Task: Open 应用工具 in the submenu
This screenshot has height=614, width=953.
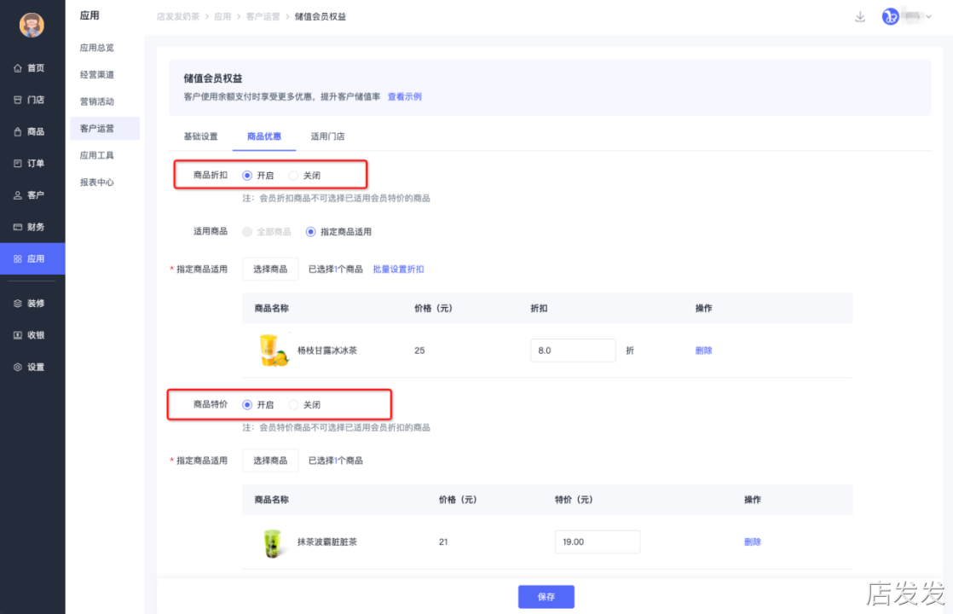Action: [97, 155]
